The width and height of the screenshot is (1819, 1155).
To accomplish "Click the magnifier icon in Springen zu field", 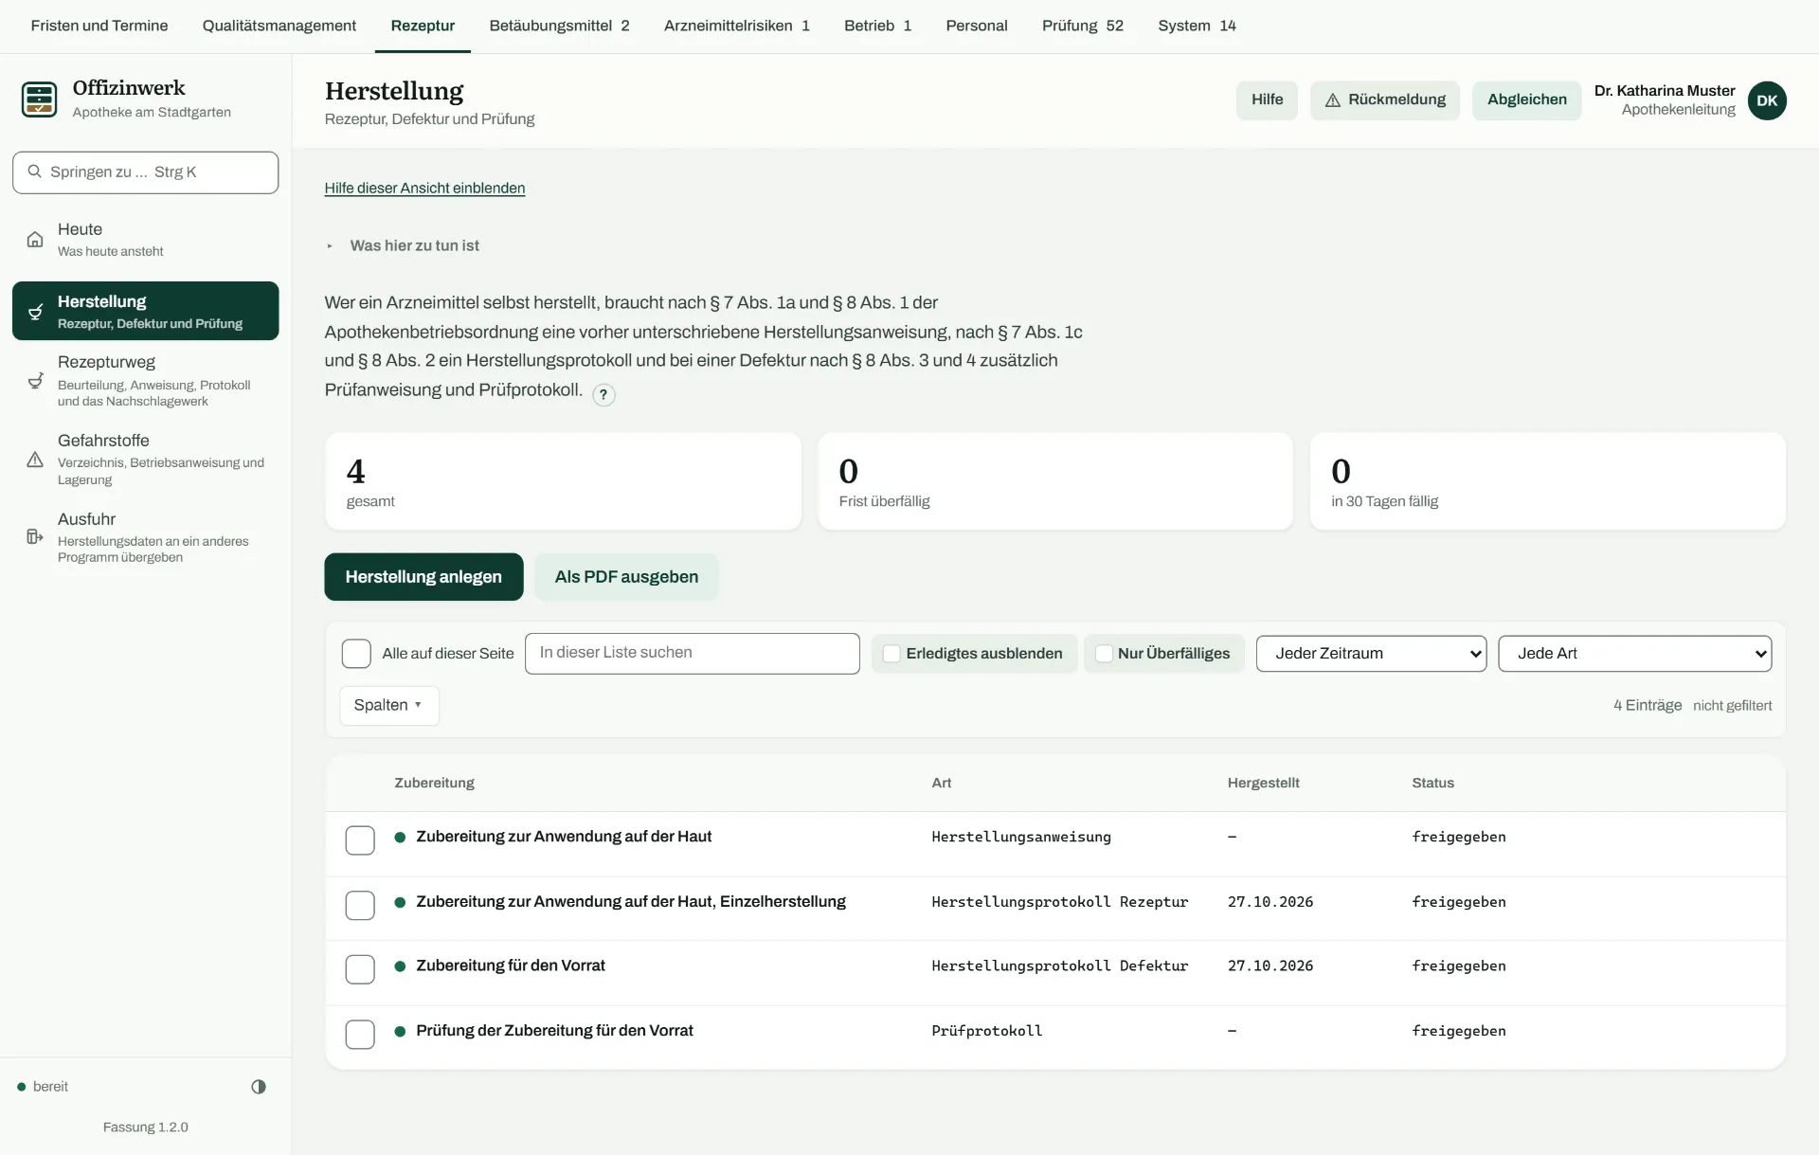I will pyautogui.click(x=35, y=171).
